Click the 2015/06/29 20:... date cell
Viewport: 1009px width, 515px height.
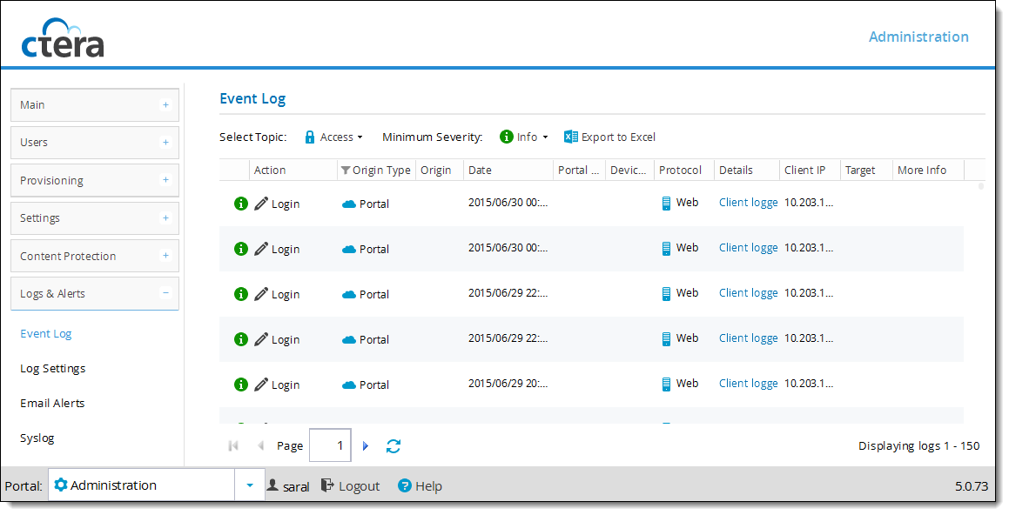(508, 383)
